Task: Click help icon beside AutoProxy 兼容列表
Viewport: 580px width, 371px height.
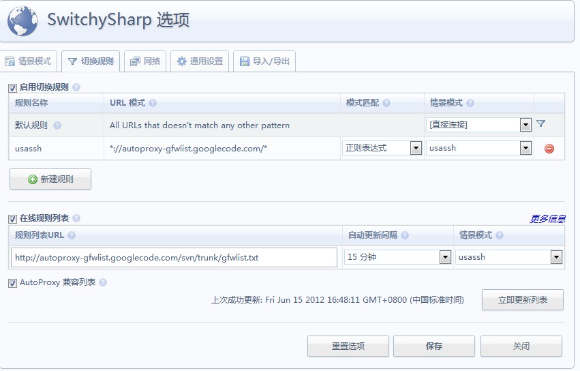Action: [103, 282]
